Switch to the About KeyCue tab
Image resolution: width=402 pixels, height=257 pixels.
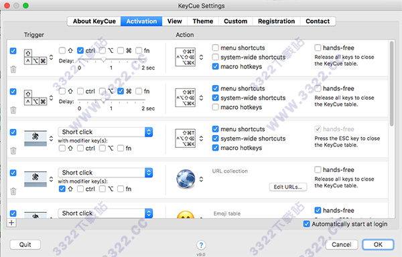click(94, 21)
